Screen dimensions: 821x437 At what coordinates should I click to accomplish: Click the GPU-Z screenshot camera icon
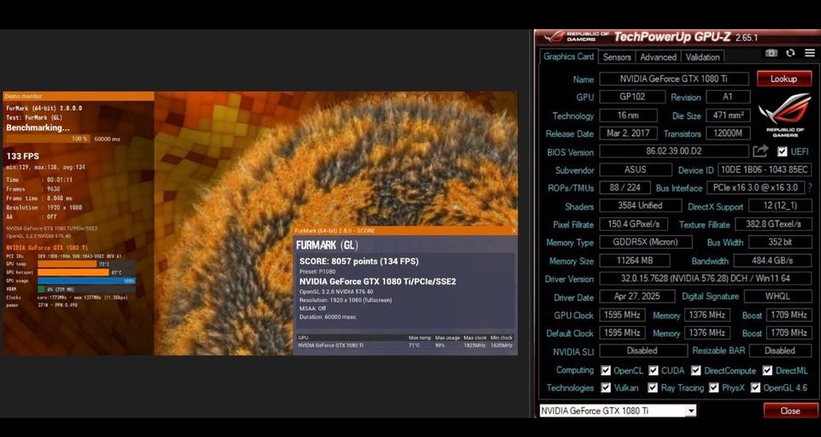tap(771, 53)
